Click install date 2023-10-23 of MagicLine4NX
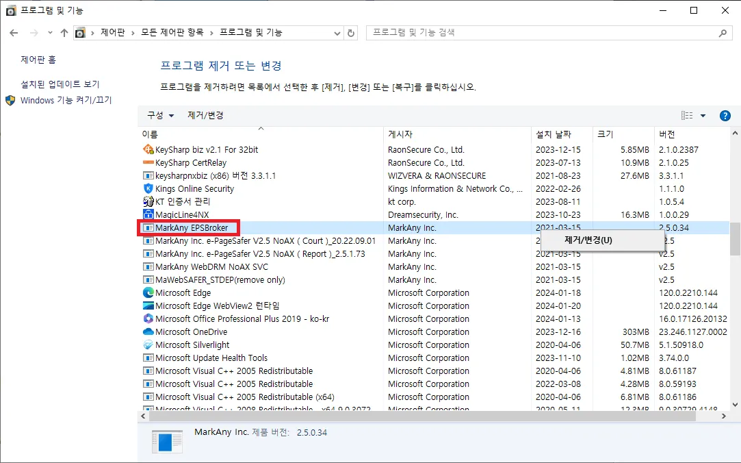Screen dimensions: 741x463 [x=558, y=214]
